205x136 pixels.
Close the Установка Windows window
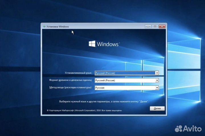[x=162, y=26]
